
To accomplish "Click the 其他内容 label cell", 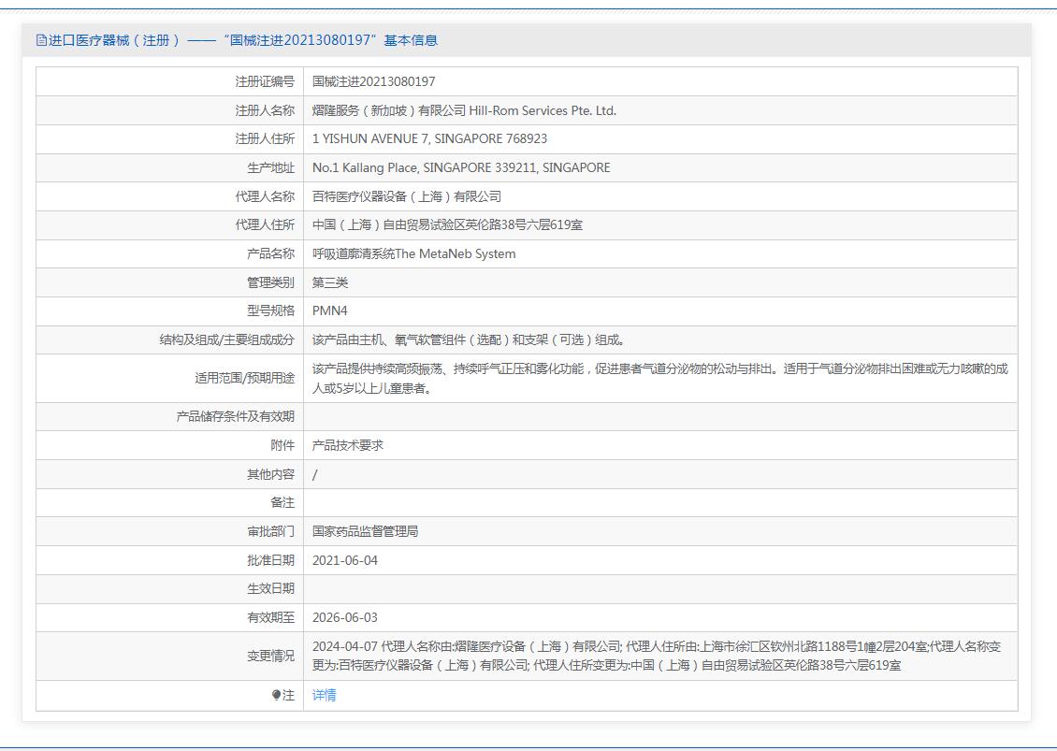I will coord(170,474).
